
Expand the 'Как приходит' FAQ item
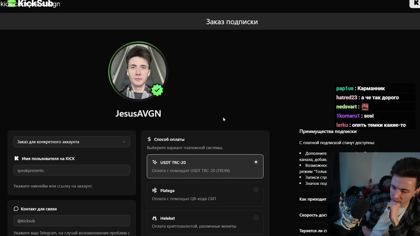tap(313, 199)
